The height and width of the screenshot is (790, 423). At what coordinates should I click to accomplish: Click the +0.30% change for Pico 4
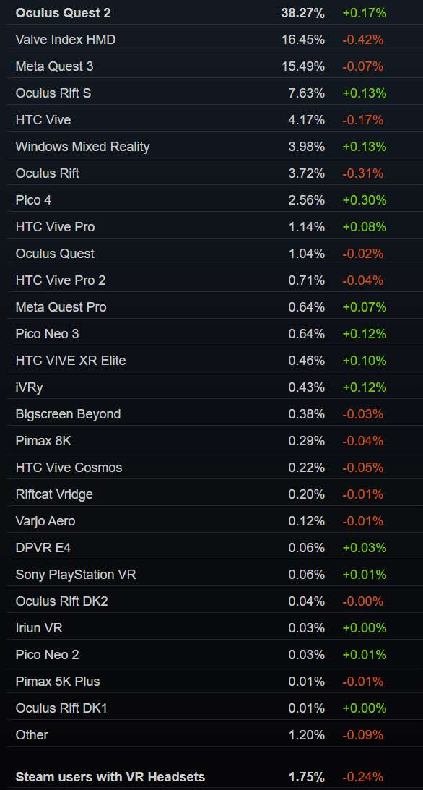[x=364, y=200]
